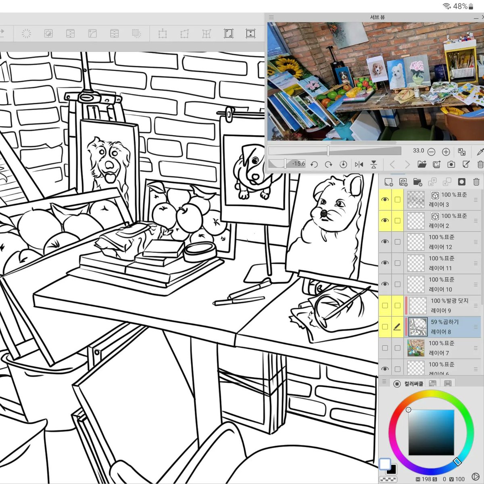The image size is (484, 484).
Task: Show 레이어 7 using its visibility box
Action: click(385, 348)
